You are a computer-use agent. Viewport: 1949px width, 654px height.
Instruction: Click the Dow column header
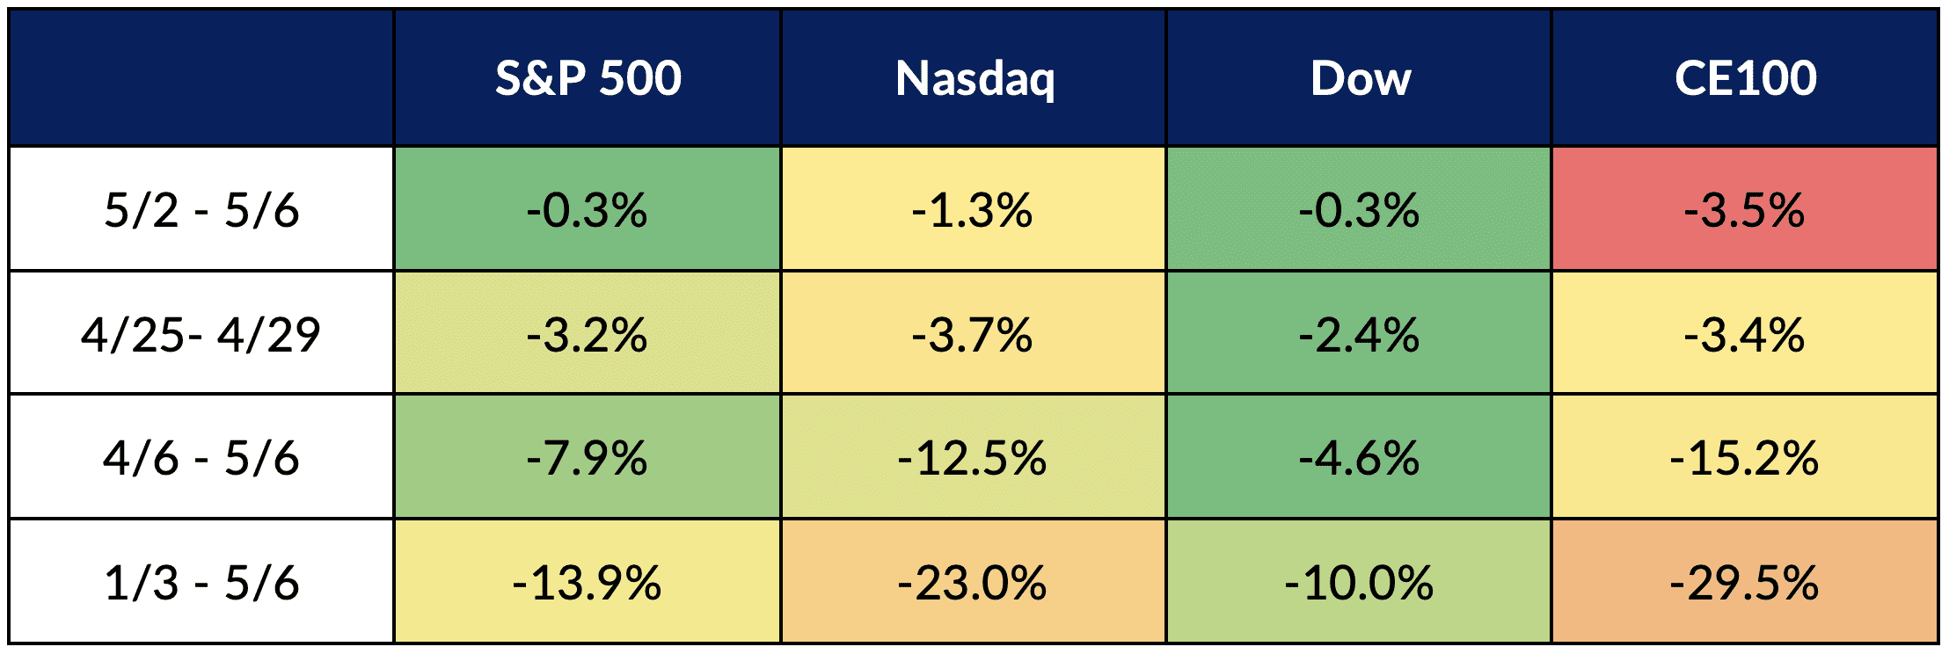pos(1360,78)
